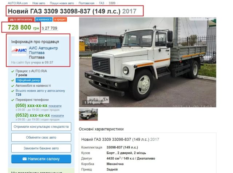233x173 pixels.
Task: Click the green checkmark beside Перевірені телефони
Action: click(x=13, y=100)
